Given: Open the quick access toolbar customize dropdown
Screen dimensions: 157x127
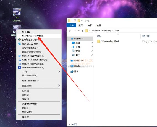Looking at the screenshot, I should (x=82, y=21).
